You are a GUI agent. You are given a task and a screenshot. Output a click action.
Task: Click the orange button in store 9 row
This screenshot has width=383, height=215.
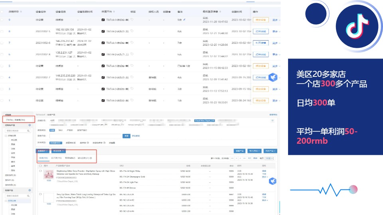click(x=261, y=20)
